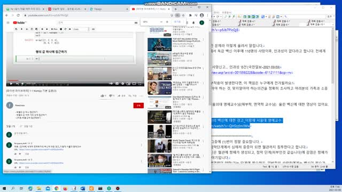342x192 pixels.
Task: Open the player settings gear
Action: coord(123,84)
